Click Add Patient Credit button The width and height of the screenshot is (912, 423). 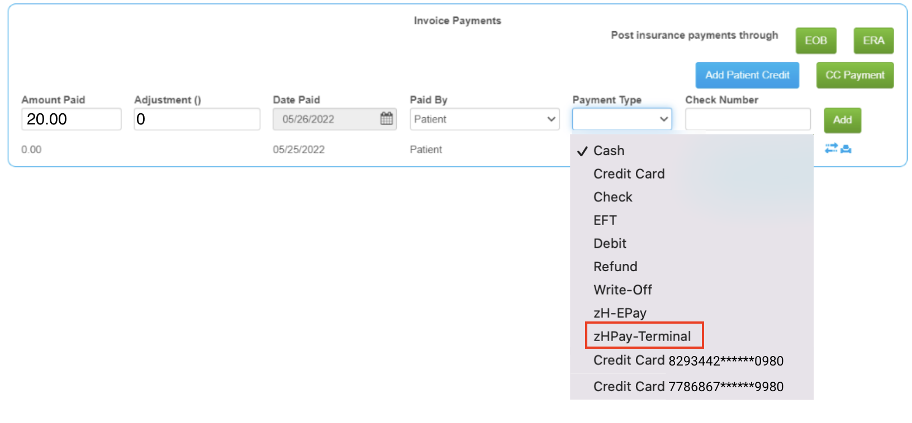[x=747, y=75]
